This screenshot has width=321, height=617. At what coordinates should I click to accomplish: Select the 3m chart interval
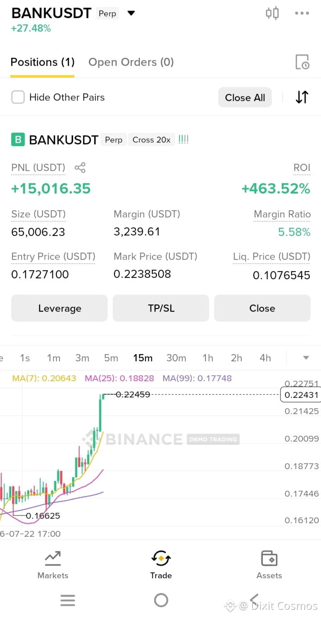[x=82, y=358]
